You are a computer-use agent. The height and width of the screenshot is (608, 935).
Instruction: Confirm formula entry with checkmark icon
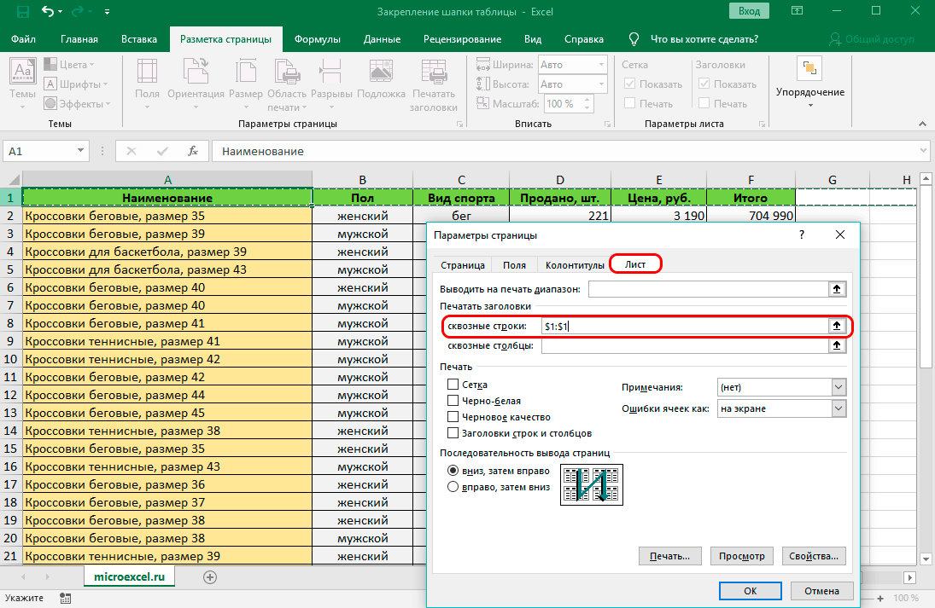click(x=161, y=151)
